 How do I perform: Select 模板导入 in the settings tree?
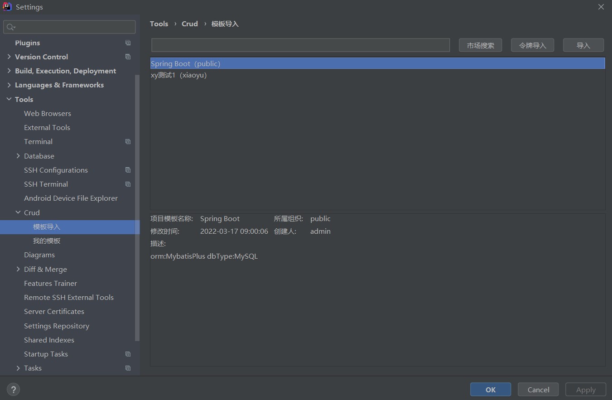click(x=47, y=227)
